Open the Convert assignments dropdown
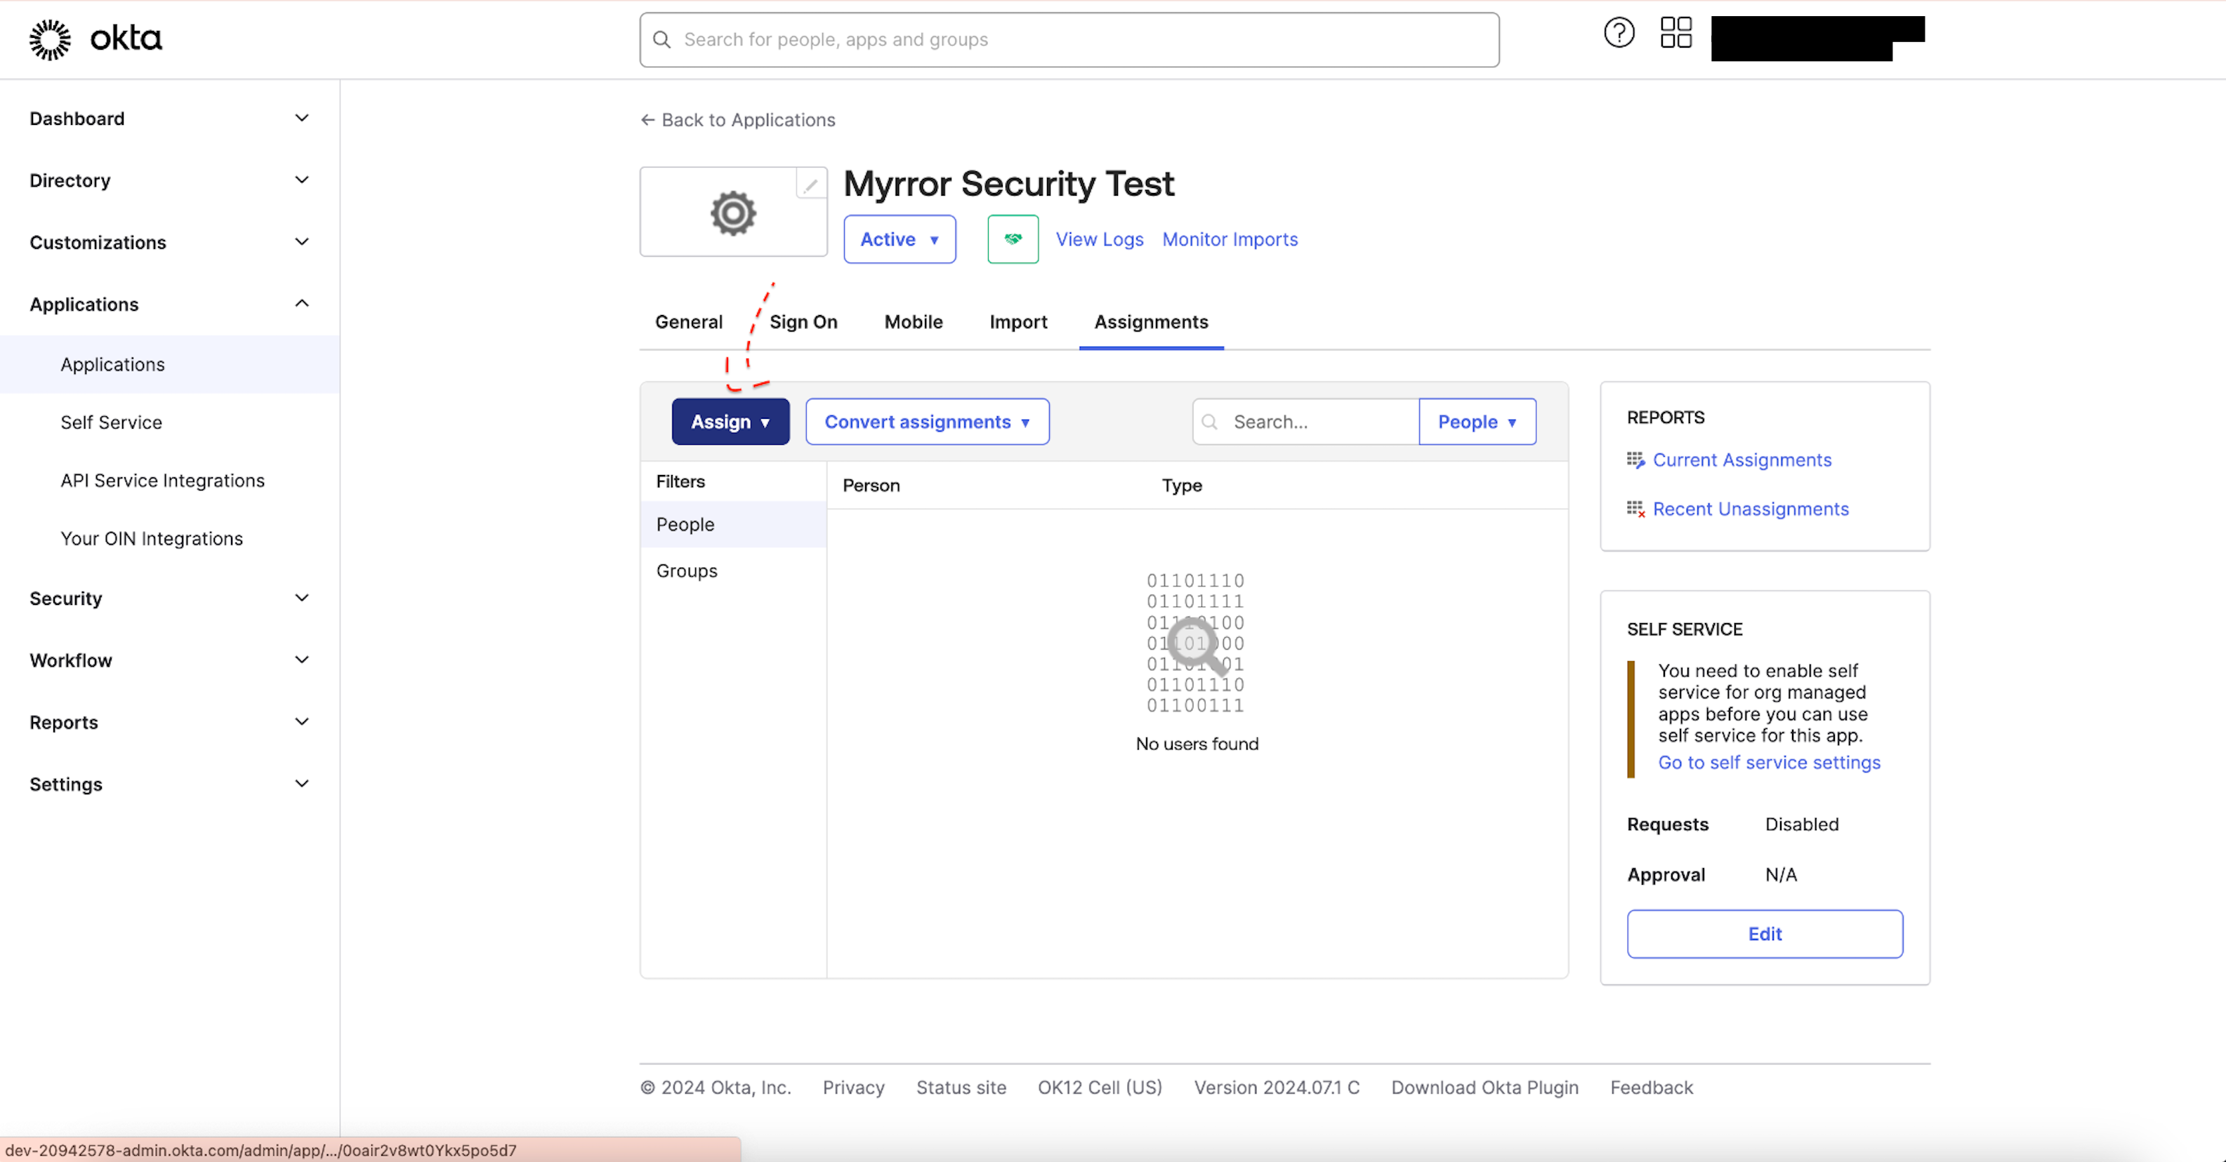Screen dimensions: 2226x1162 [927, 422]
